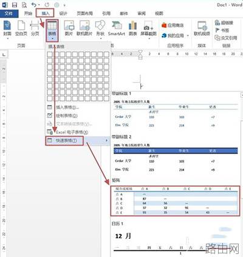Open the 应用商店 (Store) button
The height and width of the screenshot is (257, 243).
coord(173,26)
